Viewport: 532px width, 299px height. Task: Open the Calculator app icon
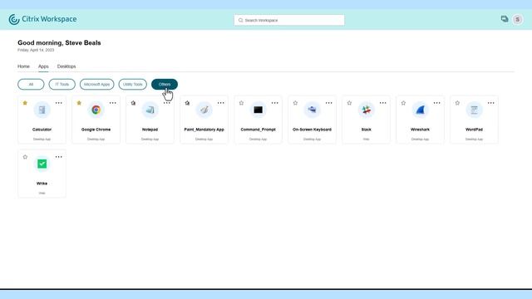click(42, 110)
